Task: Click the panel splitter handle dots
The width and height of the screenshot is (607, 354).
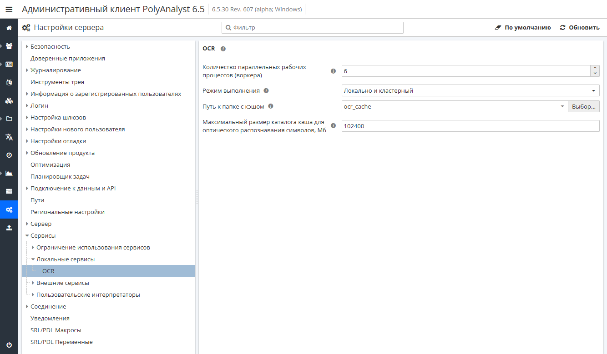Action: (197, 197)
